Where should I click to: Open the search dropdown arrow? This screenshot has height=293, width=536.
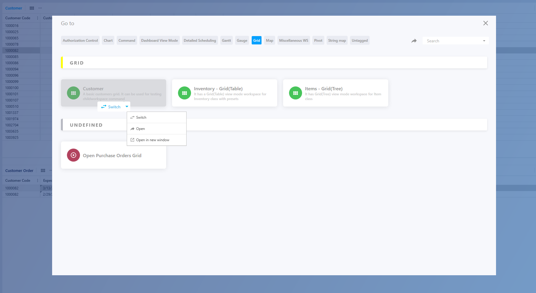tap(484, 41)
